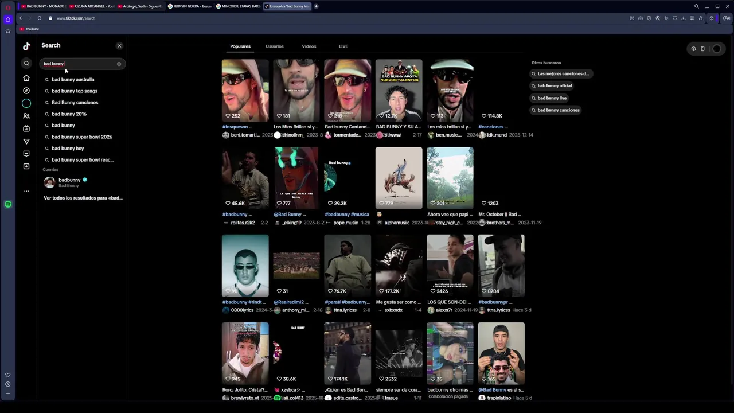Open the LIVE TV icon in the sidebar
The width and height of the screenshot is (734, 413).
coord(26,128)
